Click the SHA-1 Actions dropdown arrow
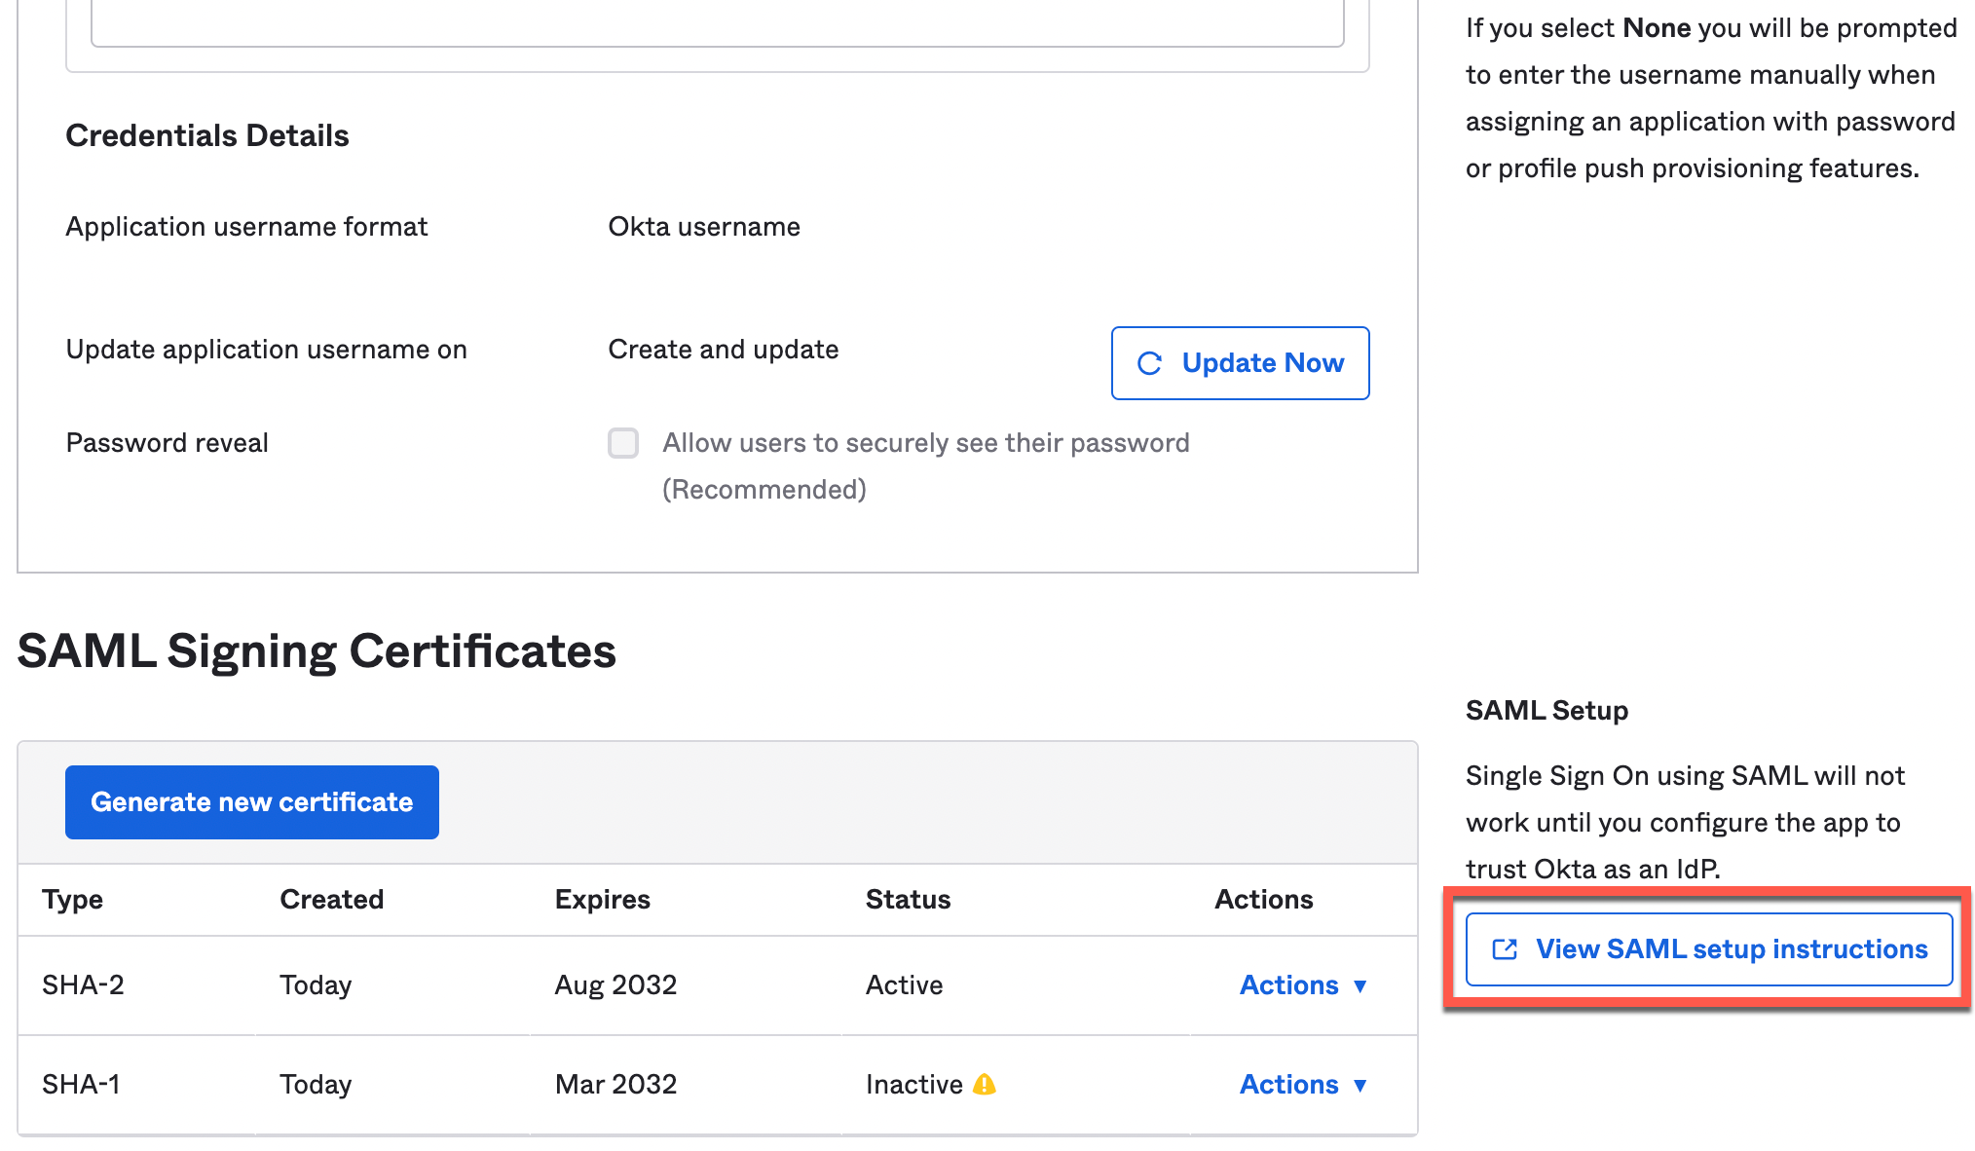Screen dimensions: 1975x1151 [1360, 1085]
